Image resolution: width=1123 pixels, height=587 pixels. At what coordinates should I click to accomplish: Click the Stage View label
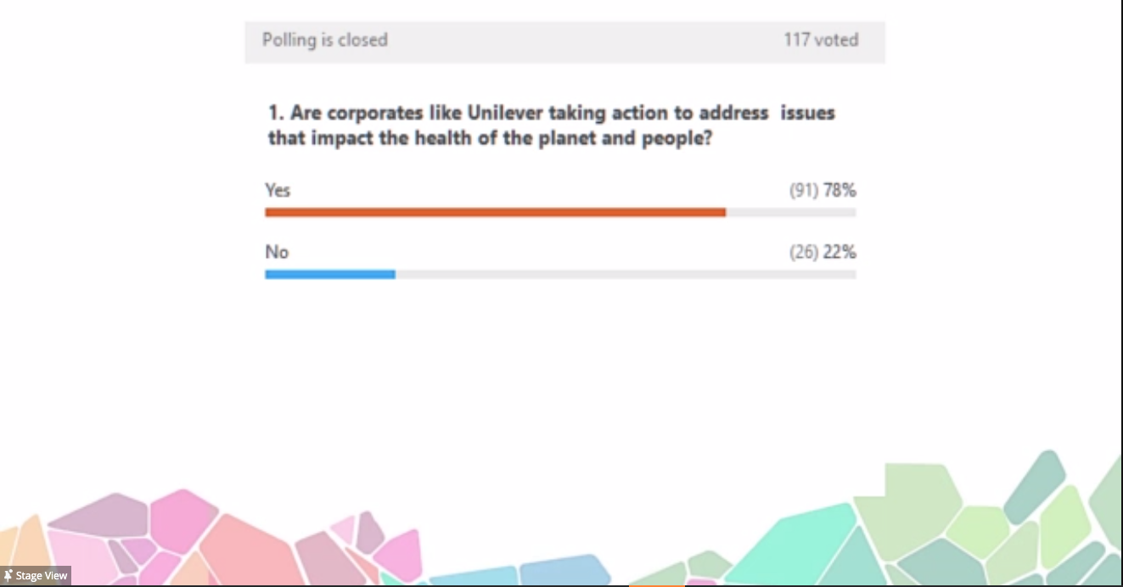(x=41, y=576)
